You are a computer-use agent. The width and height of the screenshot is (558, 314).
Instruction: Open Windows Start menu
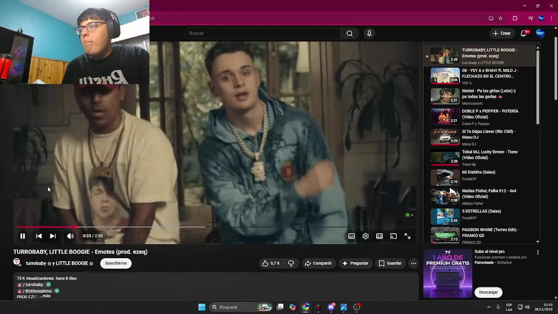(202, 307)
